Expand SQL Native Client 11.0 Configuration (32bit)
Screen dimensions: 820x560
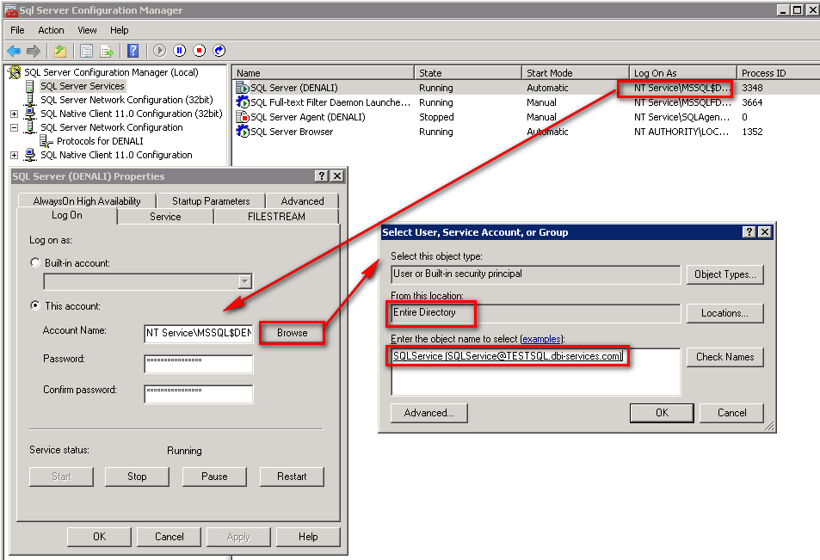[14, 114]
